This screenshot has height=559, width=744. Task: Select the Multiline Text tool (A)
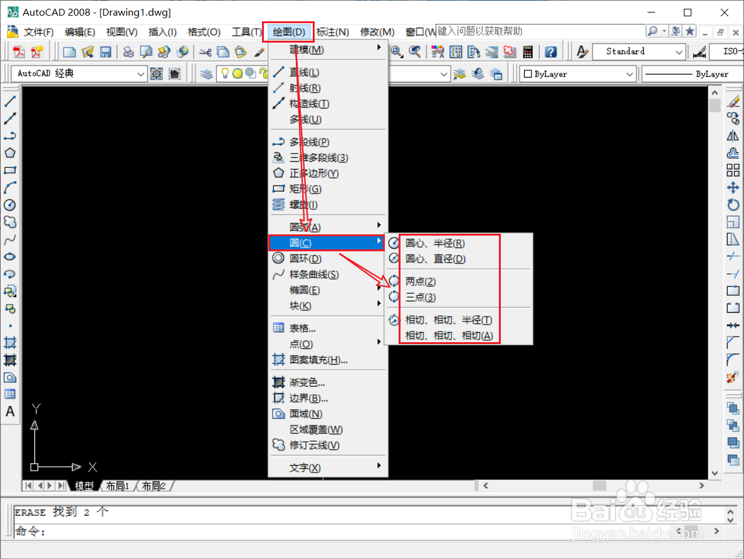10,412
